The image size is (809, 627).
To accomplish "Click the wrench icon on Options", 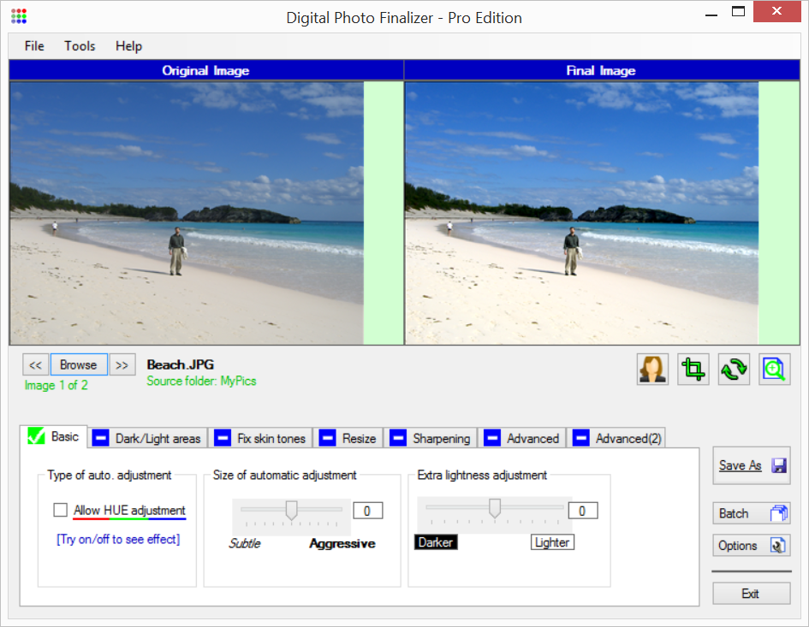I will [x=777, y=546].
